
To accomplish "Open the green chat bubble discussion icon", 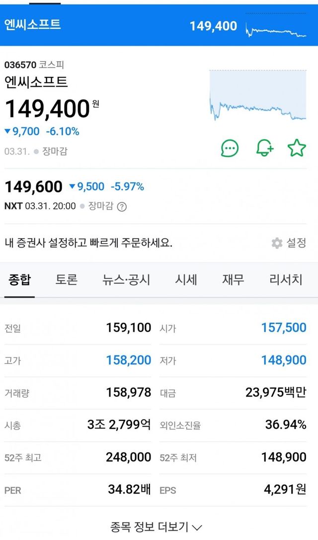I will pos(230,148).
